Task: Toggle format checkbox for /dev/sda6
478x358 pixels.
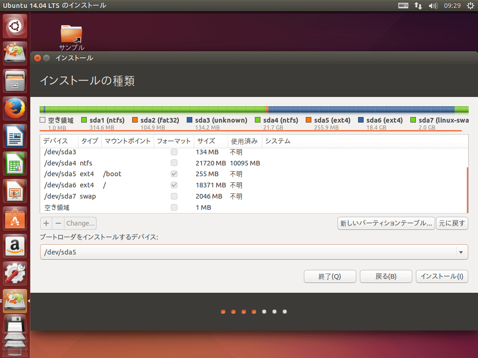Action: (174, 185)
